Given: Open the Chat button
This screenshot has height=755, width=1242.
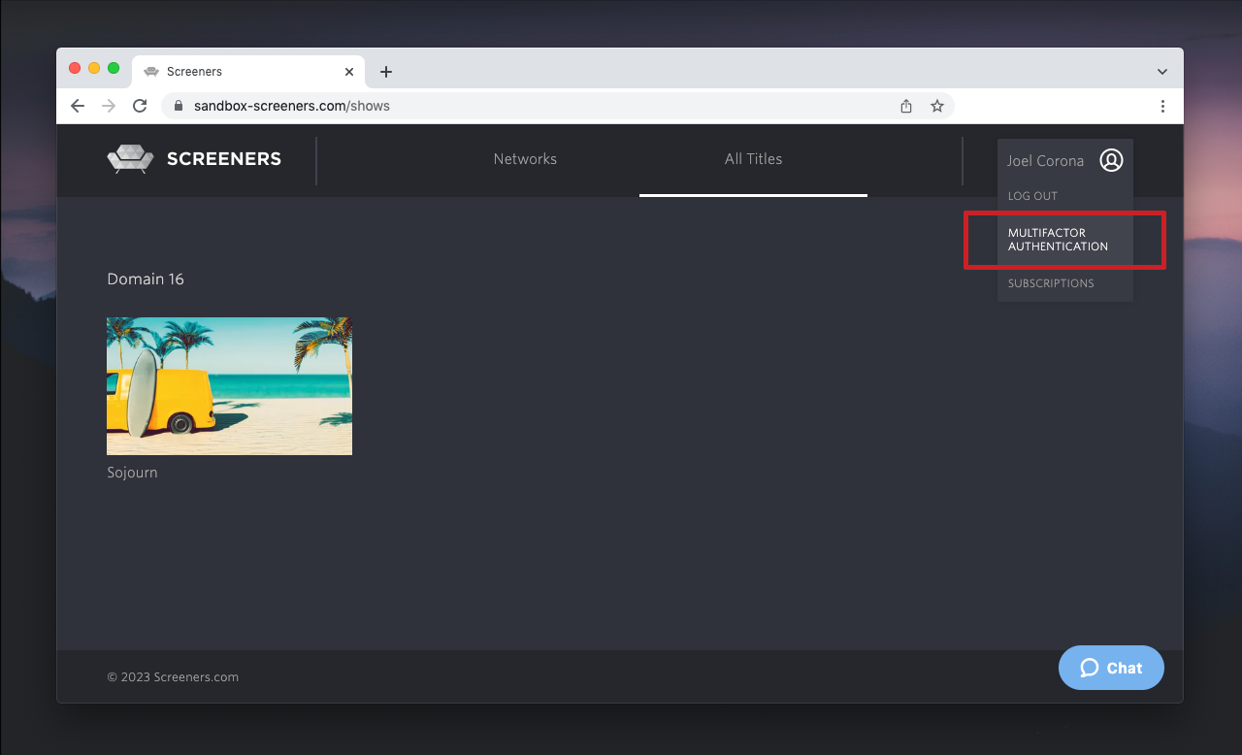Looking at the screenshot, I should pyautogui.click(x=1111, y=668).
